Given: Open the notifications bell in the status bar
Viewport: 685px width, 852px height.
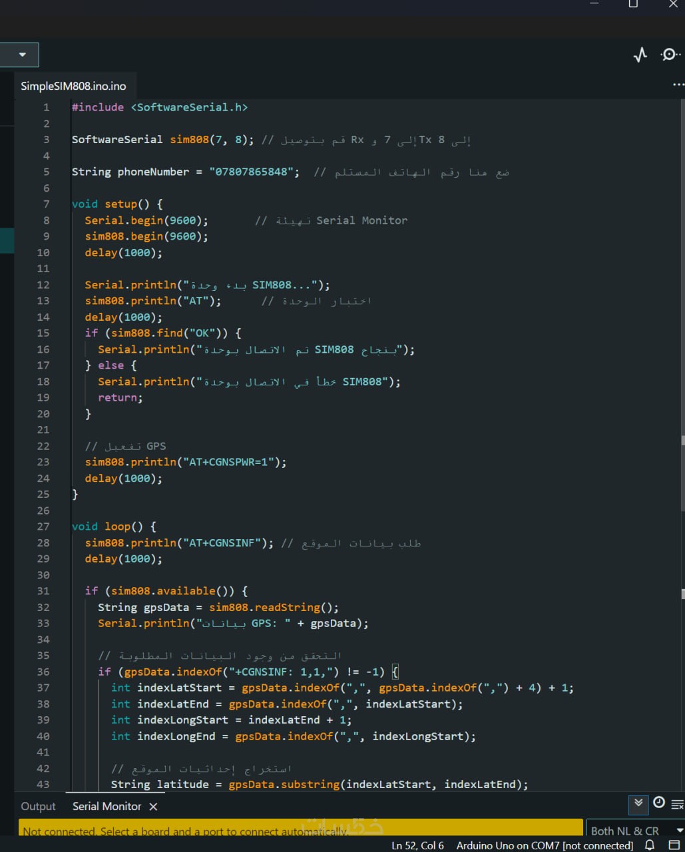Looking at the screenshot, I should coord(650,845).
